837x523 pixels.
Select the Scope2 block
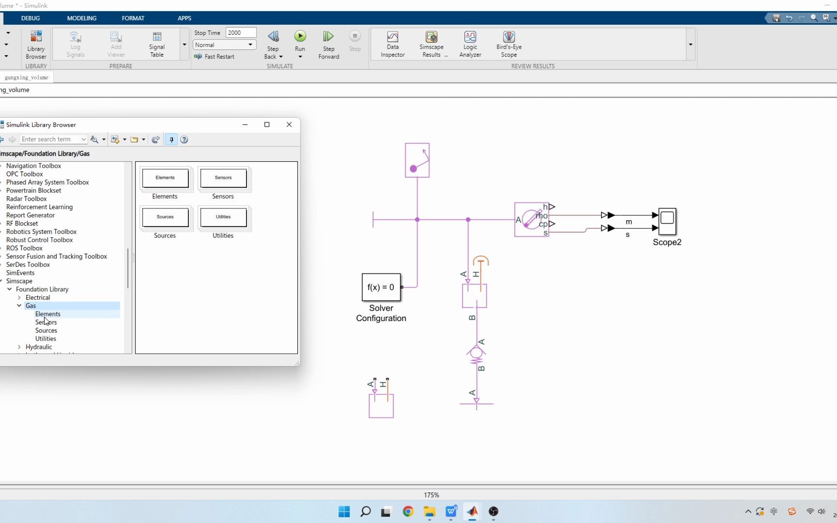pos(667,222)
